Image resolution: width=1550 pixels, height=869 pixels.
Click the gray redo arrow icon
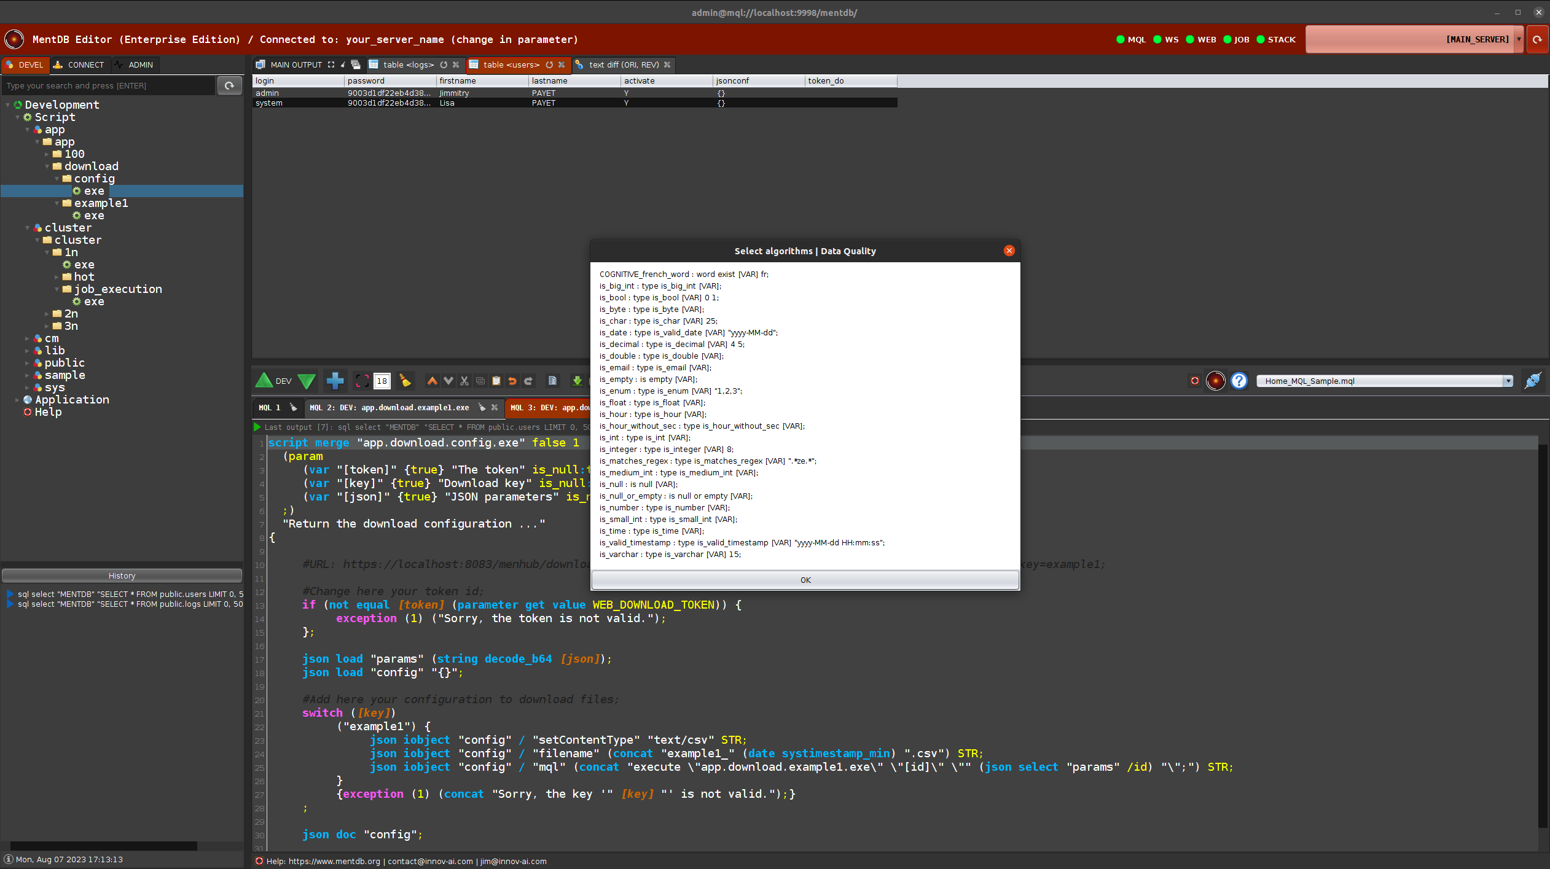click(528, 381)
